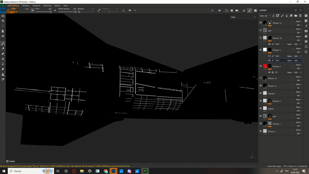The image size is (309, 174).
Task: Open Texture Set settings icon in right dock
Action: point(306,21)
